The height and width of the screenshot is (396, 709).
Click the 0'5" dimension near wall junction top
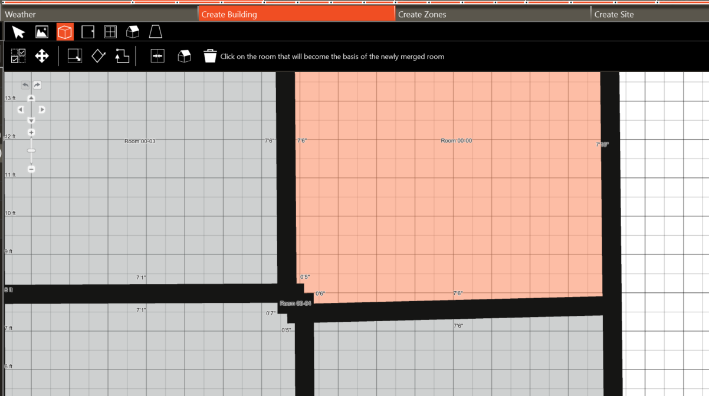click(305, 277)
